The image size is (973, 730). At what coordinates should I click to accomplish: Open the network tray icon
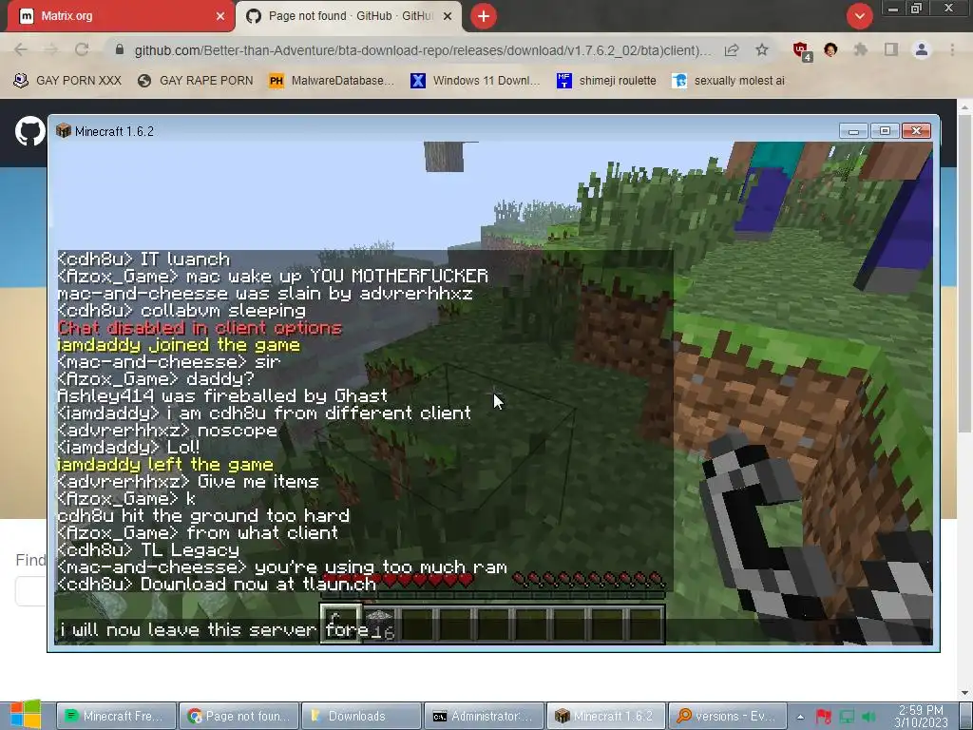[847, 717]
